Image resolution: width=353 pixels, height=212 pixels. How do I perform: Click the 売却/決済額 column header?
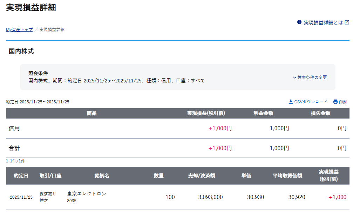tap(202, 176)
